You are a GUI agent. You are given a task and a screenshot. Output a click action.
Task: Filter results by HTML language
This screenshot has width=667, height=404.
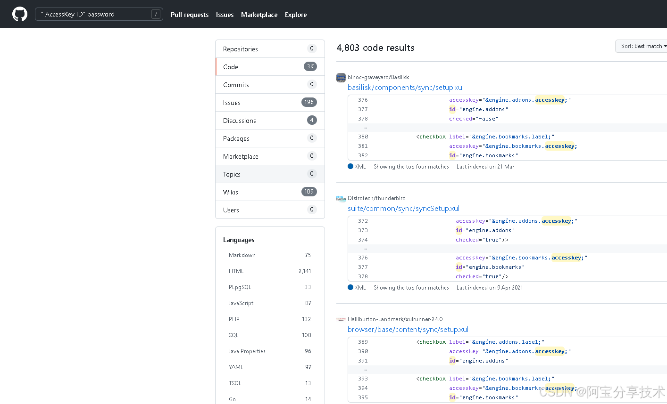tap(270, 271)
